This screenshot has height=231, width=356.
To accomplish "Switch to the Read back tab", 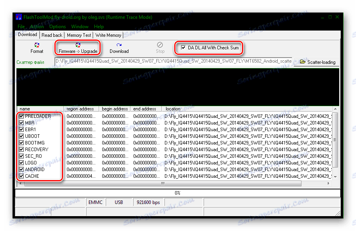I will (52, 35).
